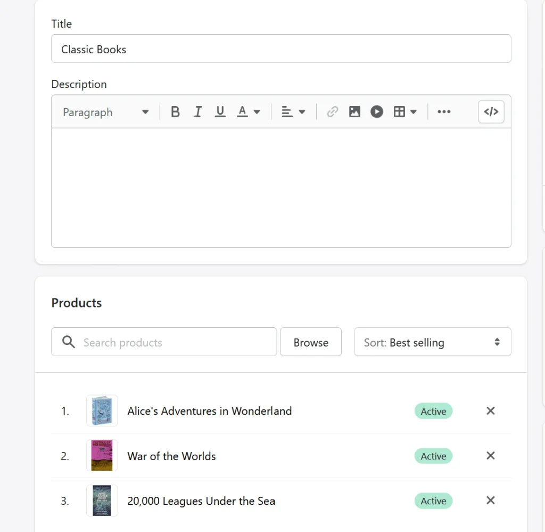Viewport: 545px width, 532px height.
Task: Insert a link in the description
Action: [333, 112]
